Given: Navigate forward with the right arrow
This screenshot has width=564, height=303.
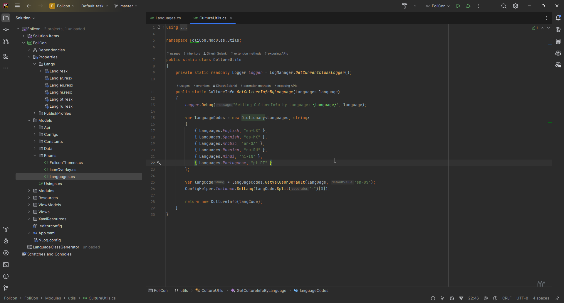Looking at the screenshot, I should (41, 6).
